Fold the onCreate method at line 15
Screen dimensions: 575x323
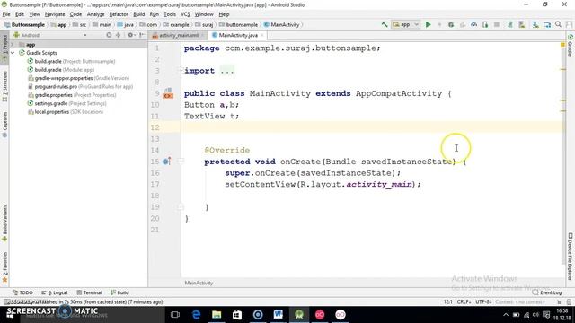[181, 161]
